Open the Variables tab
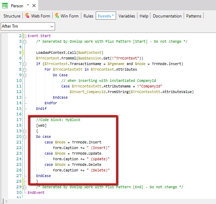Image resolution: width=216 pixels, height=204 pixels. click(x=127, y=16)
